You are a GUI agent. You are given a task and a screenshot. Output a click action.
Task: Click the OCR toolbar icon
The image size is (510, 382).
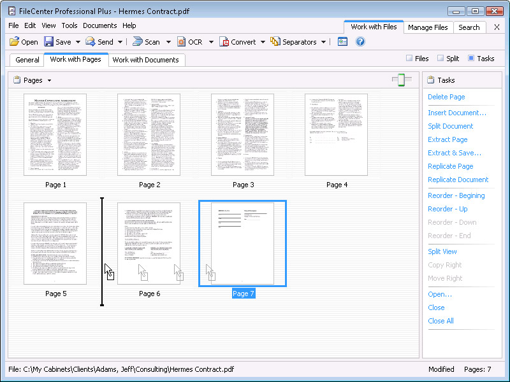(181, 42)
